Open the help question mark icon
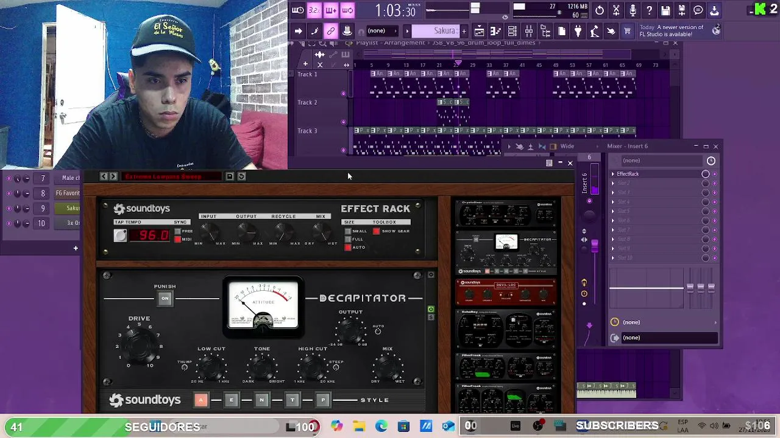Viewport: 780px width, 438px height. [x=649, y=10]
